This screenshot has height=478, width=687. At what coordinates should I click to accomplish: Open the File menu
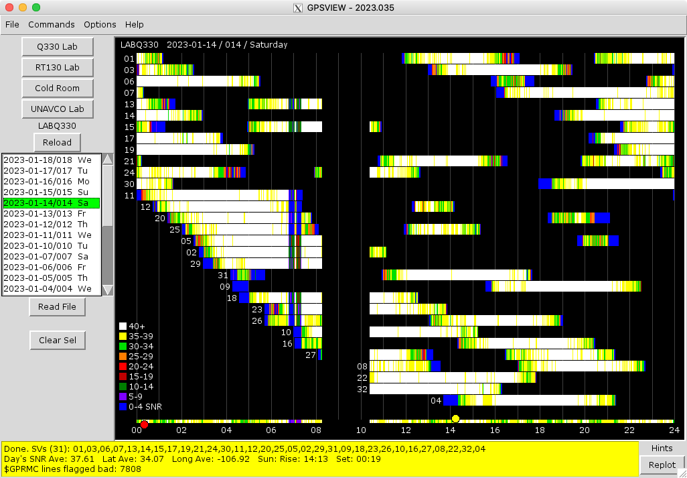click(x=12, y=25)
